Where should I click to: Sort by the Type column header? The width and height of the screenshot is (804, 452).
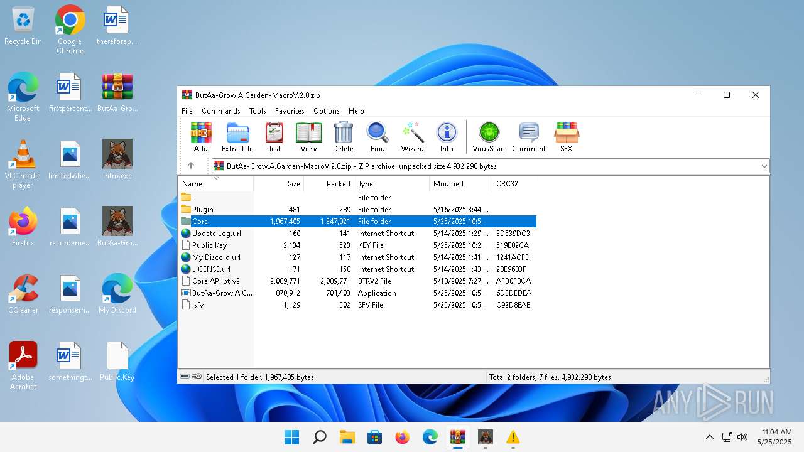coord(392,184)
